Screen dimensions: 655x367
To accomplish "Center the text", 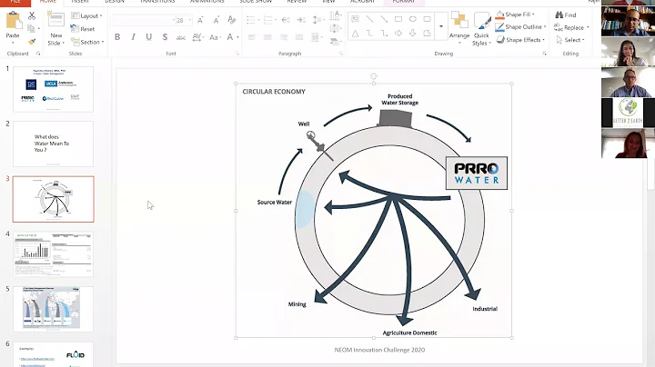I will coord(267,37).
